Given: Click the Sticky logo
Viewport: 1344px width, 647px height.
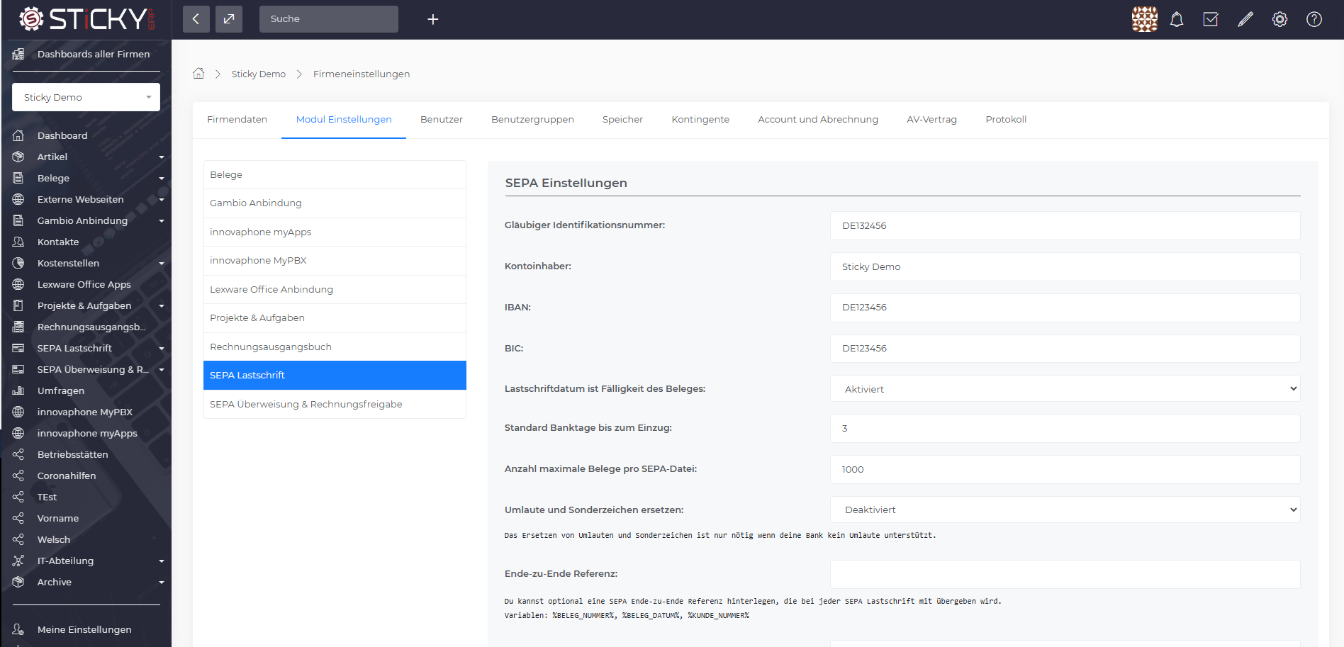Looking at the screenshot, I should (x=86, y=19).
